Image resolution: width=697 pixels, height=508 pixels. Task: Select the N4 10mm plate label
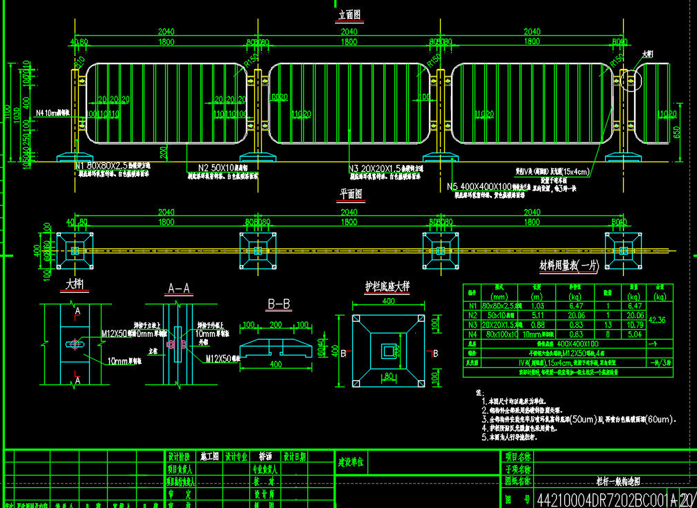(53, 112)
